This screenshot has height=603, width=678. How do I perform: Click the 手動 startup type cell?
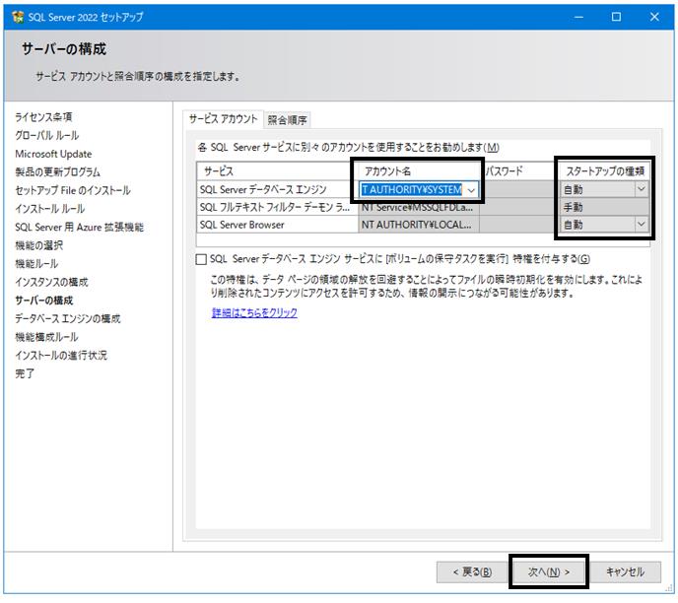point(604,207)
